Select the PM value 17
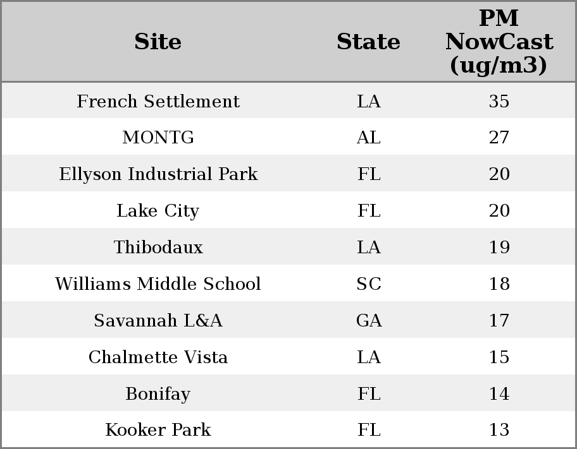This screenshot has width=577, height=449. pyautogui.click(x=499, y=321)
